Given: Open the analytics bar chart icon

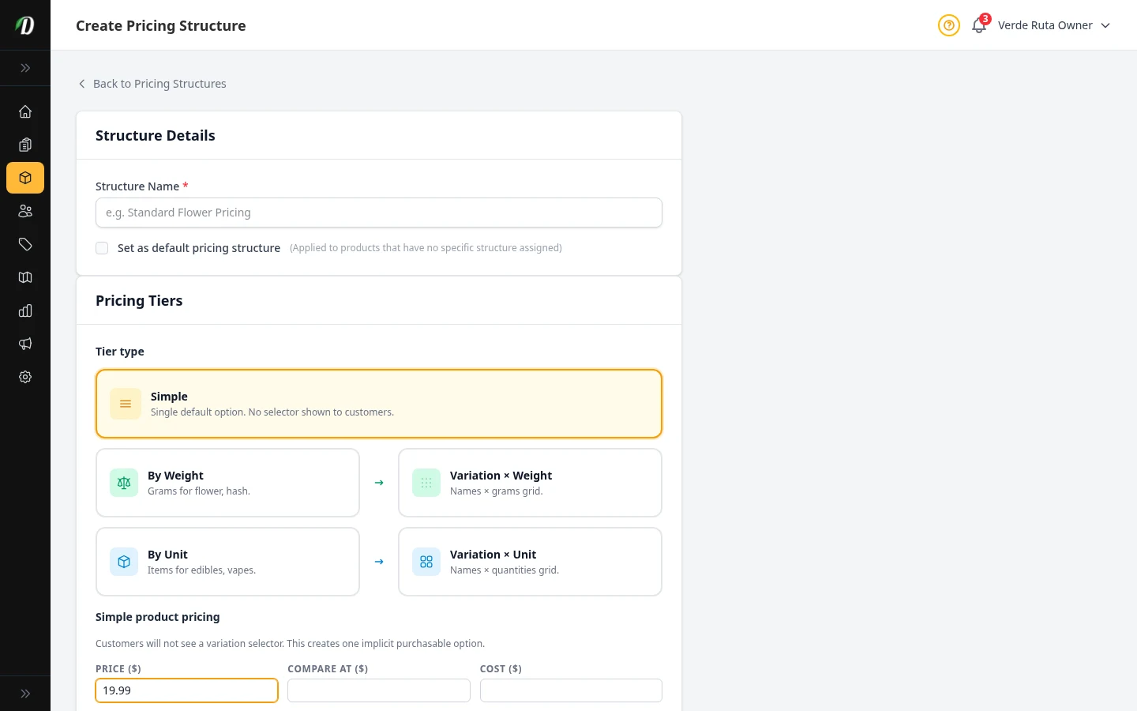Looking at the screenshot, I should [24, 310].
